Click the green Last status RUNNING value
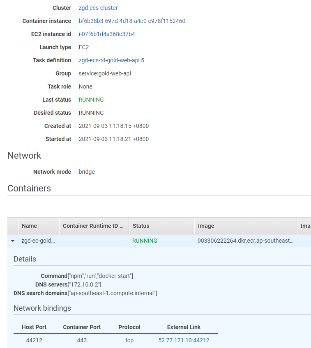 (91, 100)
